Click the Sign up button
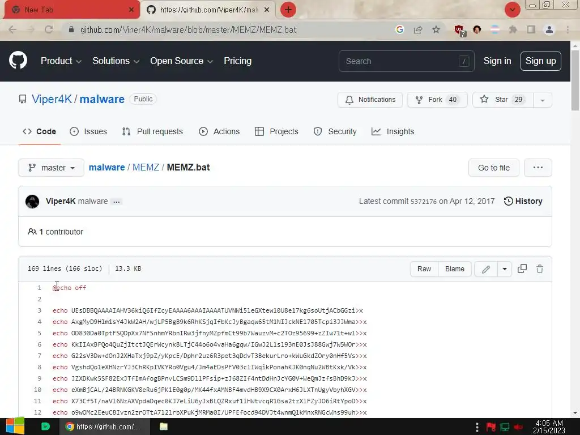This screenshot has width=580, height=435. tap(540, 61)
